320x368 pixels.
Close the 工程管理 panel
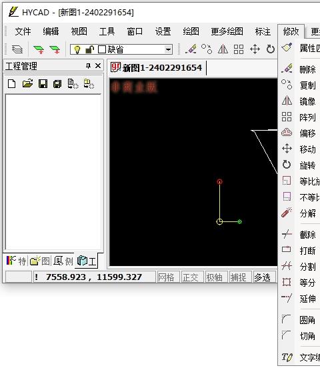pos(98,66)
